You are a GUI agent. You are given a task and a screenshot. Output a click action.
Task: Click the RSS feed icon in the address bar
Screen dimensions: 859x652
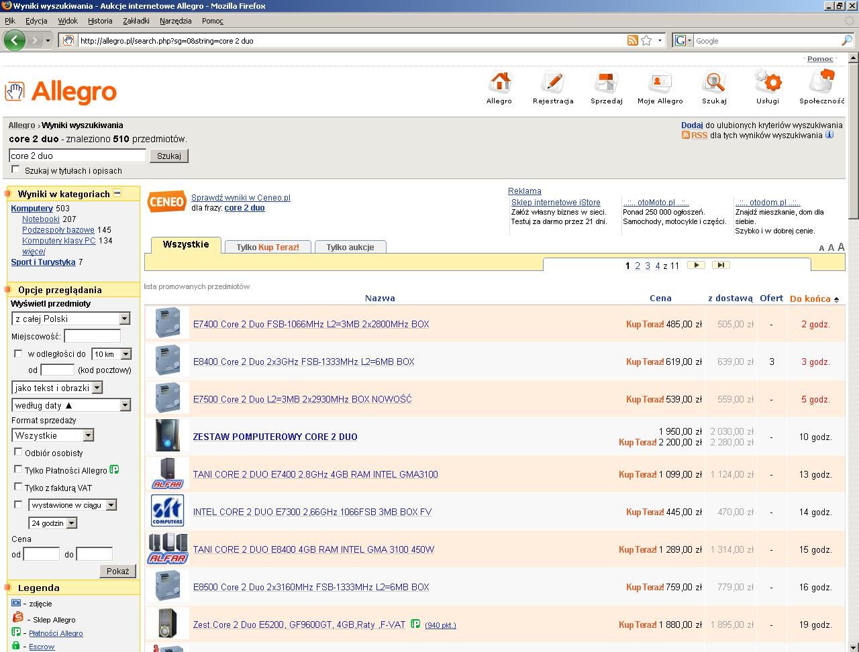pos(632,40)
